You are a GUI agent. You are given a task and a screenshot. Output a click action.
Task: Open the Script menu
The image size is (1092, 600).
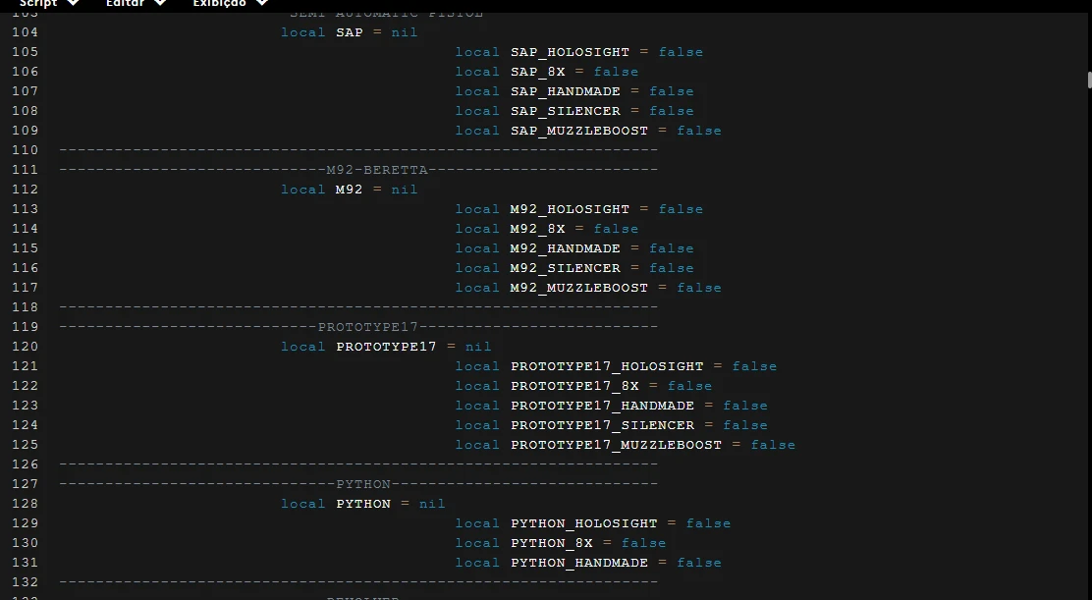pyautogui.click(x=39, y=4)
